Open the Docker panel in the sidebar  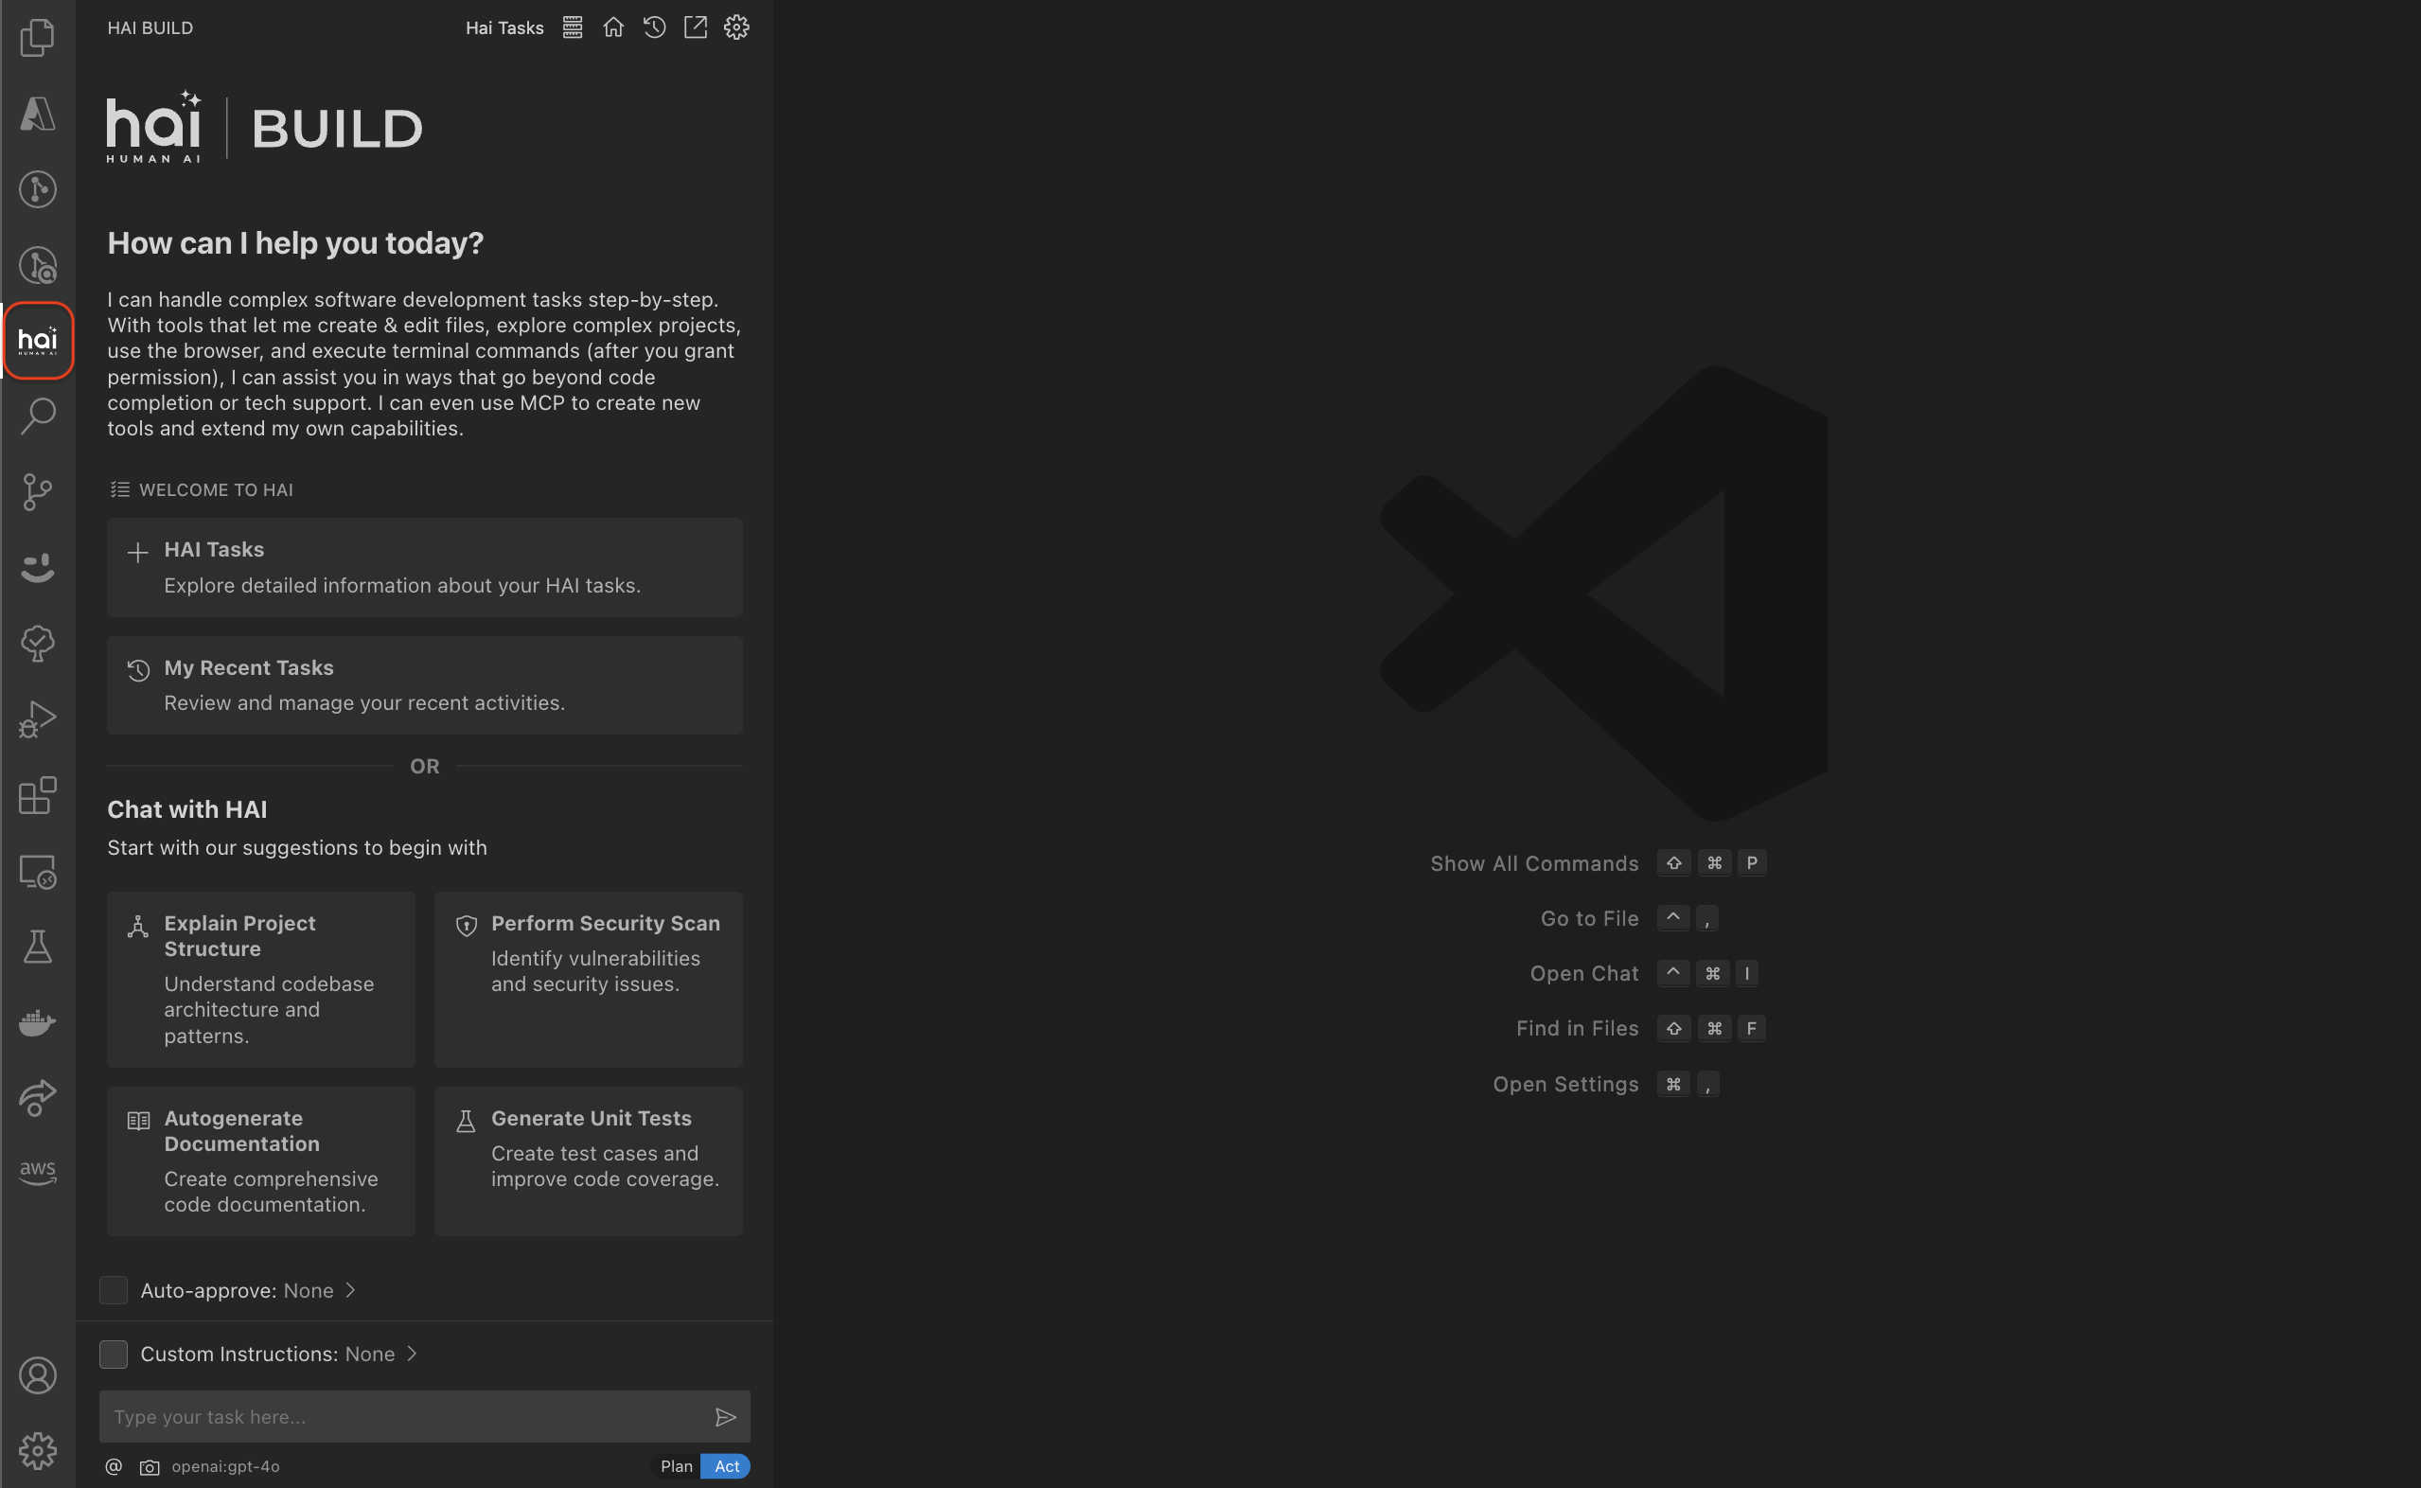click(x=37, y=1022)
